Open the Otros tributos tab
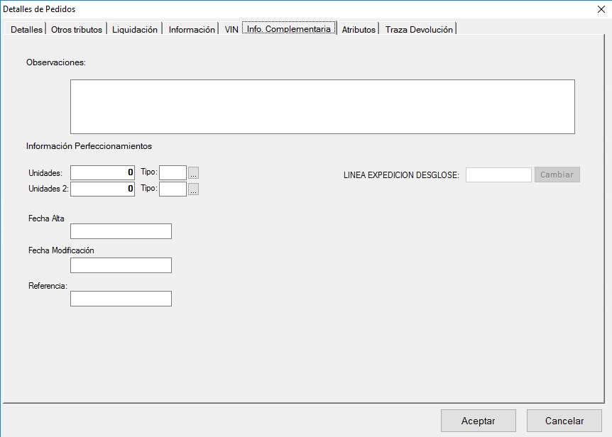The height and width of the screenshot is (437, 612). (77, 30)
